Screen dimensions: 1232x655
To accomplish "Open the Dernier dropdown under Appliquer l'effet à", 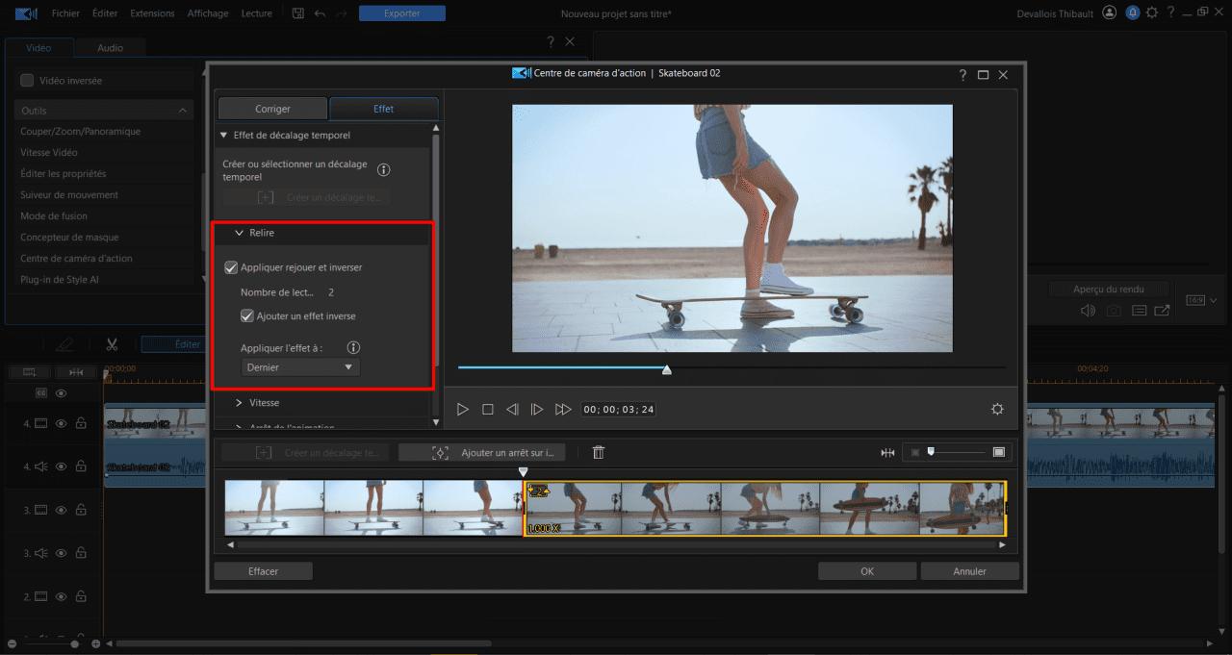I will (299, 366).
